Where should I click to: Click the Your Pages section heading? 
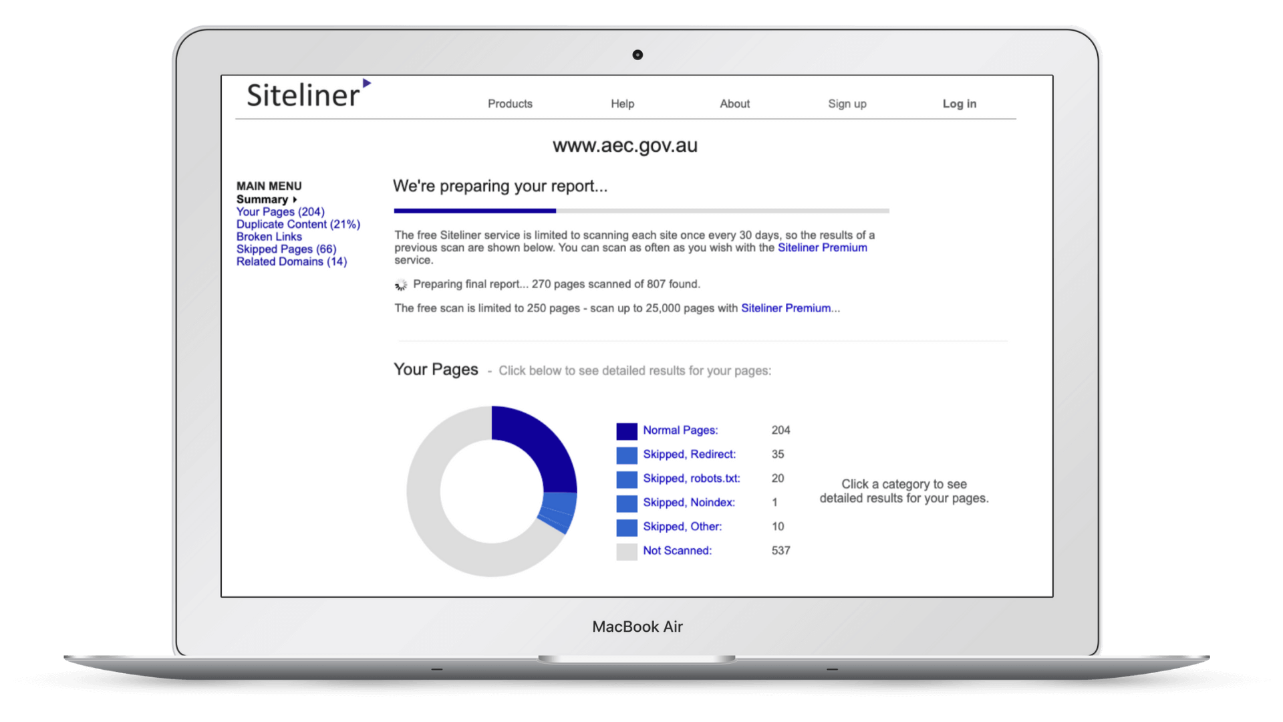(436, 370)
